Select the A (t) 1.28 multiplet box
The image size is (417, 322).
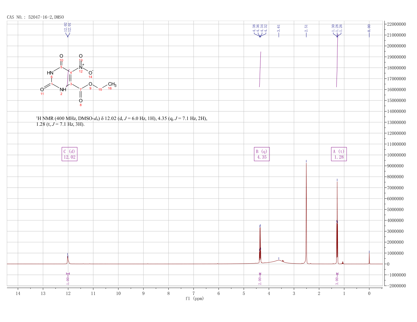coord(339,154)
